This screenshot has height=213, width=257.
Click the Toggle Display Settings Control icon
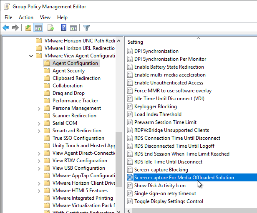[130, 201]
